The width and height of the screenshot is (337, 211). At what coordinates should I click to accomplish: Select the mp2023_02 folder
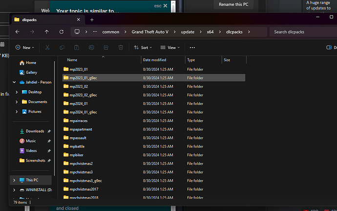point(154,86)
